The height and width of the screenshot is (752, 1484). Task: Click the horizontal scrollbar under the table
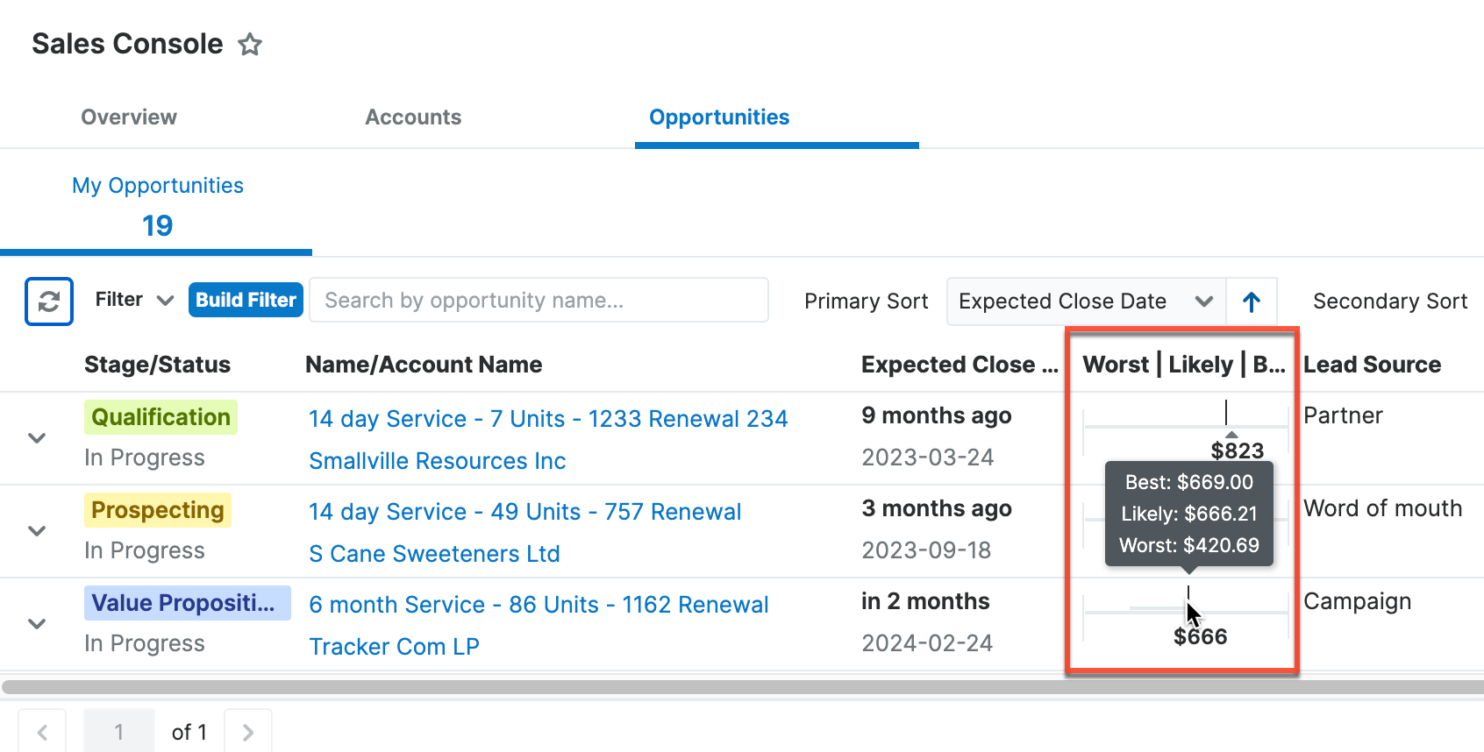742,687
